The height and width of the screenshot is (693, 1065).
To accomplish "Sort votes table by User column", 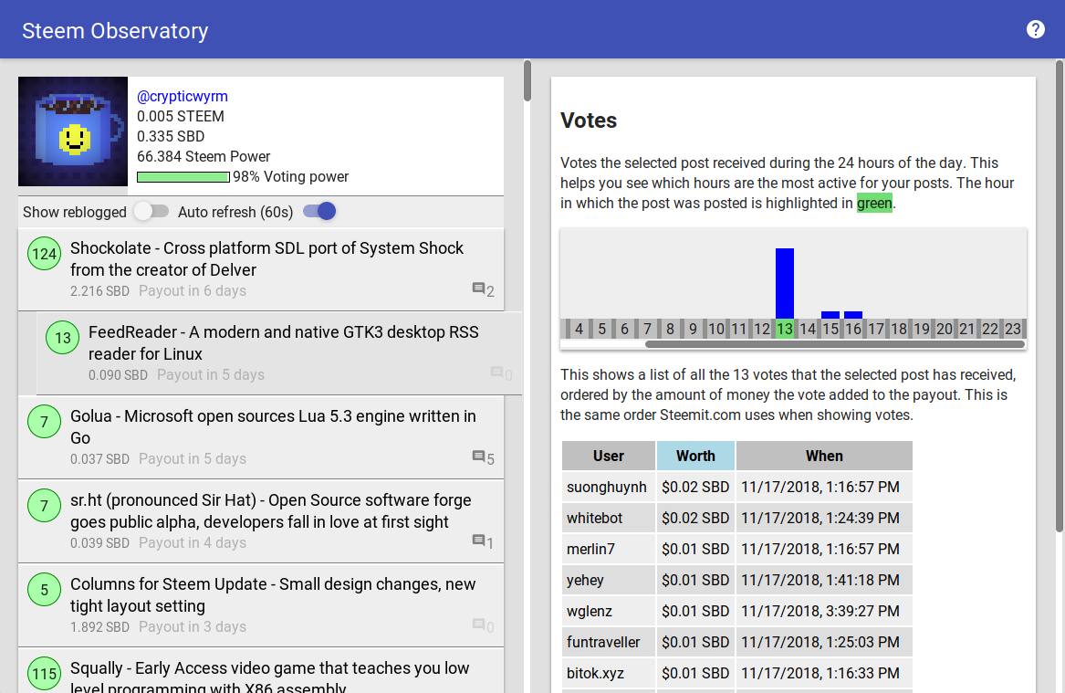I will tap(609, 456).
